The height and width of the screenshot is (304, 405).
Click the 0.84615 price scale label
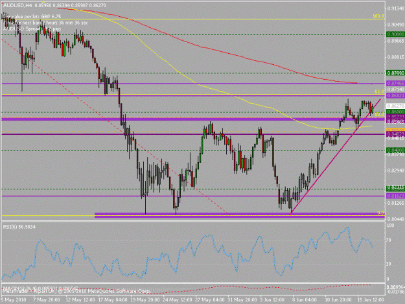395,139
